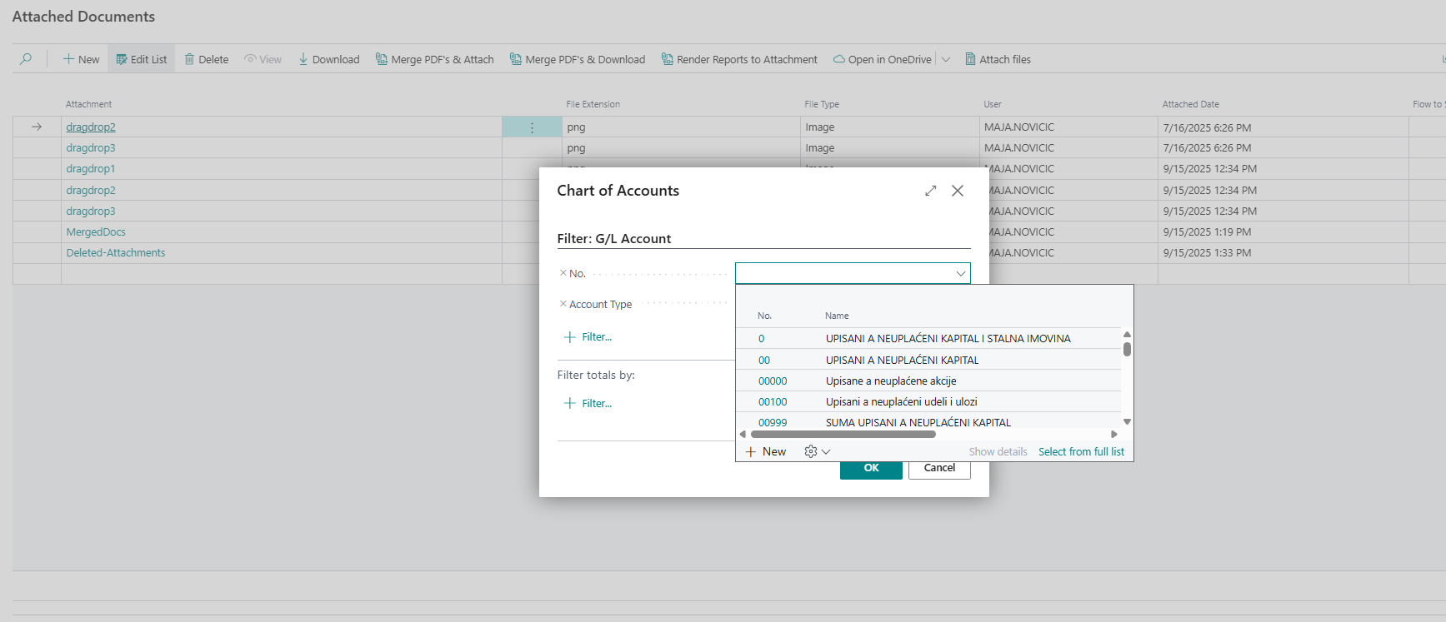Open the lookup gear settings menu
The image size is (1446, 622).
817,451
